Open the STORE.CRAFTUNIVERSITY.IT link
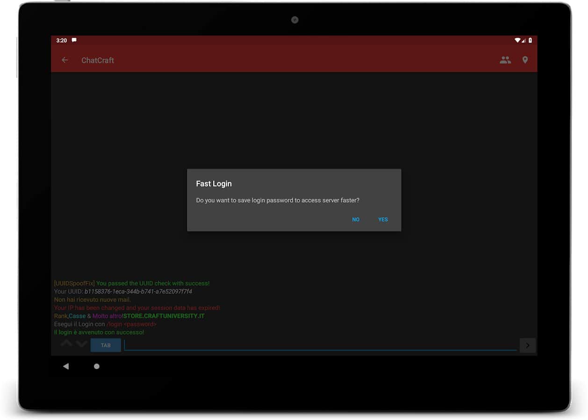 [164, 316]
